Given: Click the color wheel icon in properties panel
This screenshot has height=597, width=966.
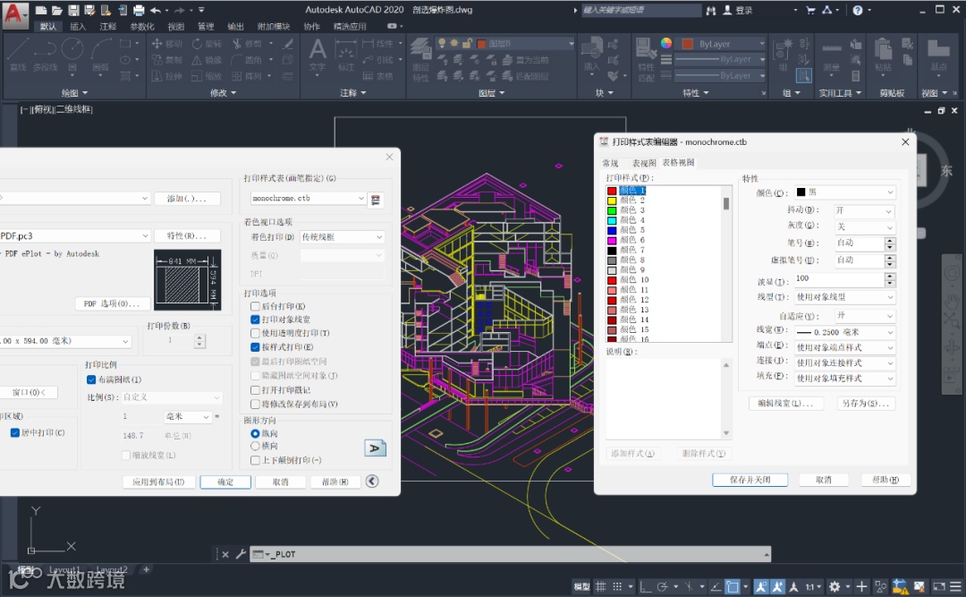Looking at the screenshot, I should 666,43.
